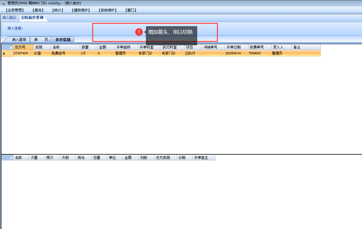The width and height of the screenshot is (362, 229).
Task: Select the 管理员 cell under 开单医师
Action: tap(126, 53)
